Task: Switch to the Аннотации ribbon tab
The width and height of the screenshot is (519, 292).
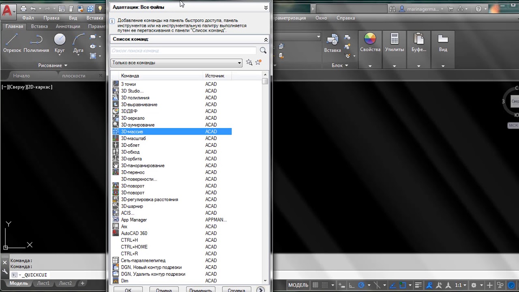Action: [x=68, y=26]
